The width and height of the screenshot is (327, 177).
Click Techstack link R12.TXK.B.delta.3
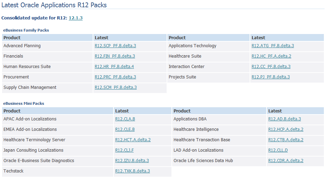(133, 171)
